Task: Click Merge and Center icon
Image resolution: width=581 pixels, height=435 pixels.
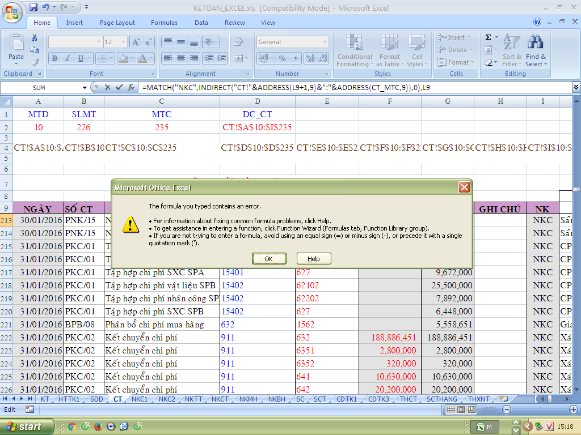Action: [x=238, y=58]
